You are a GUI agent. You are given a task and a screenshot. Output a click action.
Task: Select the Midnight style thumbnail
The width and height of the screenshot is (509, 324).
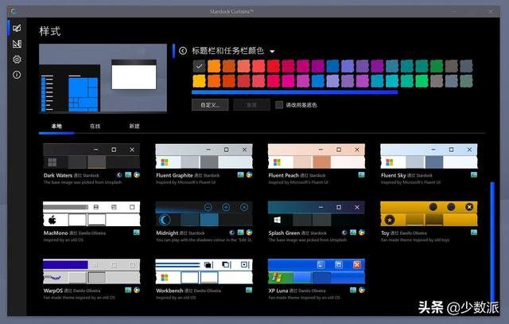[x=204, y=213]
